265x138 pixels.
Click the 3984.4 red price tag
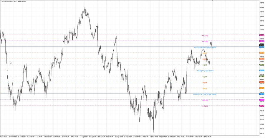(x=262, y=59)
